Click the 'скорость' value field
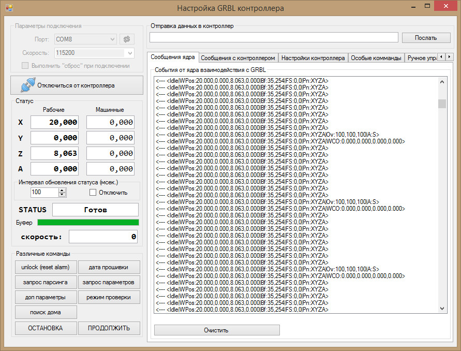Image resolution: width=461 pixels, height=351 pixels. click(103, 237)
